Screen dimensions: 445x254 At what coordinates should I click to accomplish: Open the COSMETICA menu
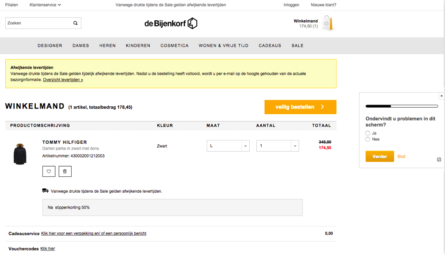175,45
